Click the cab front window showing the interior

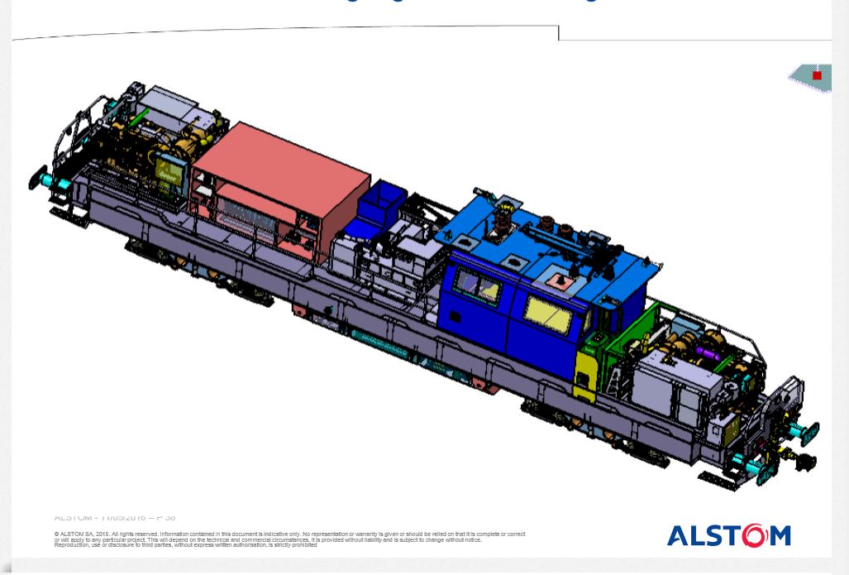(x=478, y=287)
